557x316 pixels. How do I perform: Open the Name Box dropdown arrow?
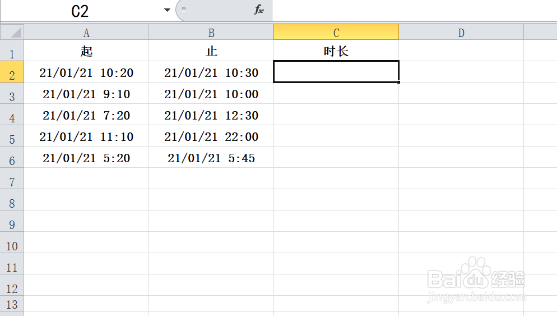coord(167,11)
